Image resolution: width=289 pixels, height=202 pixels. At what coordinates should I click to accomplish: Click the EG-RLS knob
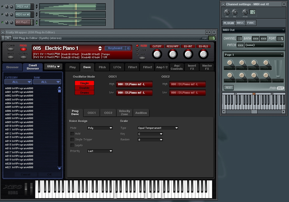(203, 54)
